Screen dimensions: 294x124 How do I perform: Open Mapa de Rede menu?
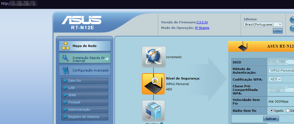(85, 46)
